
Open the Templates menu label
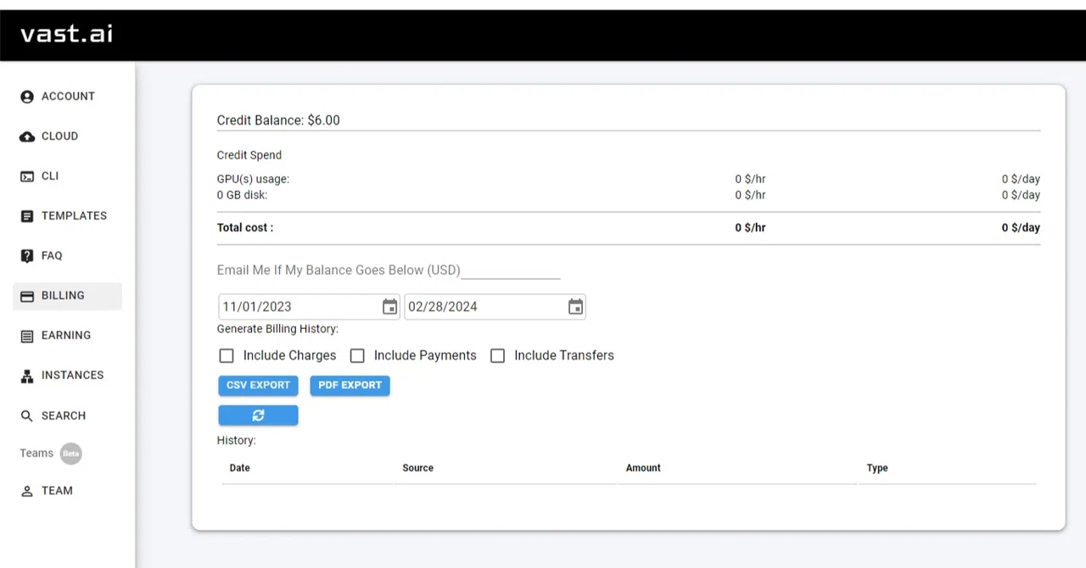pos(74,216)
